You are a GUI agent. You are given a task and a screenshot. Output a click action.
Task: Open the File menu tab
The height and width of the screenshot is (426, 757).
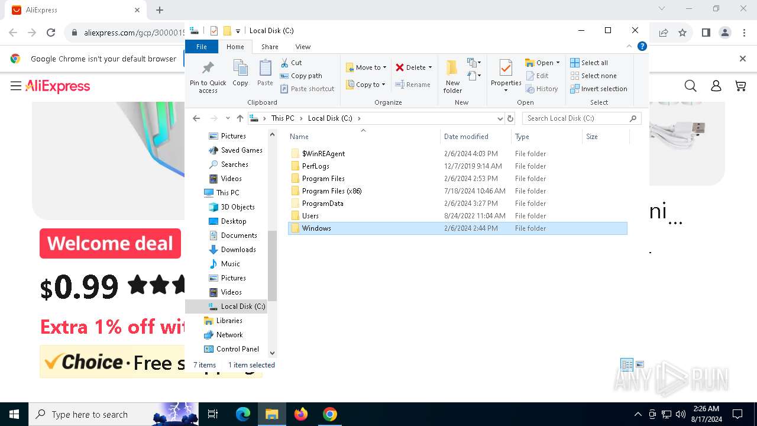coord(202,47)
